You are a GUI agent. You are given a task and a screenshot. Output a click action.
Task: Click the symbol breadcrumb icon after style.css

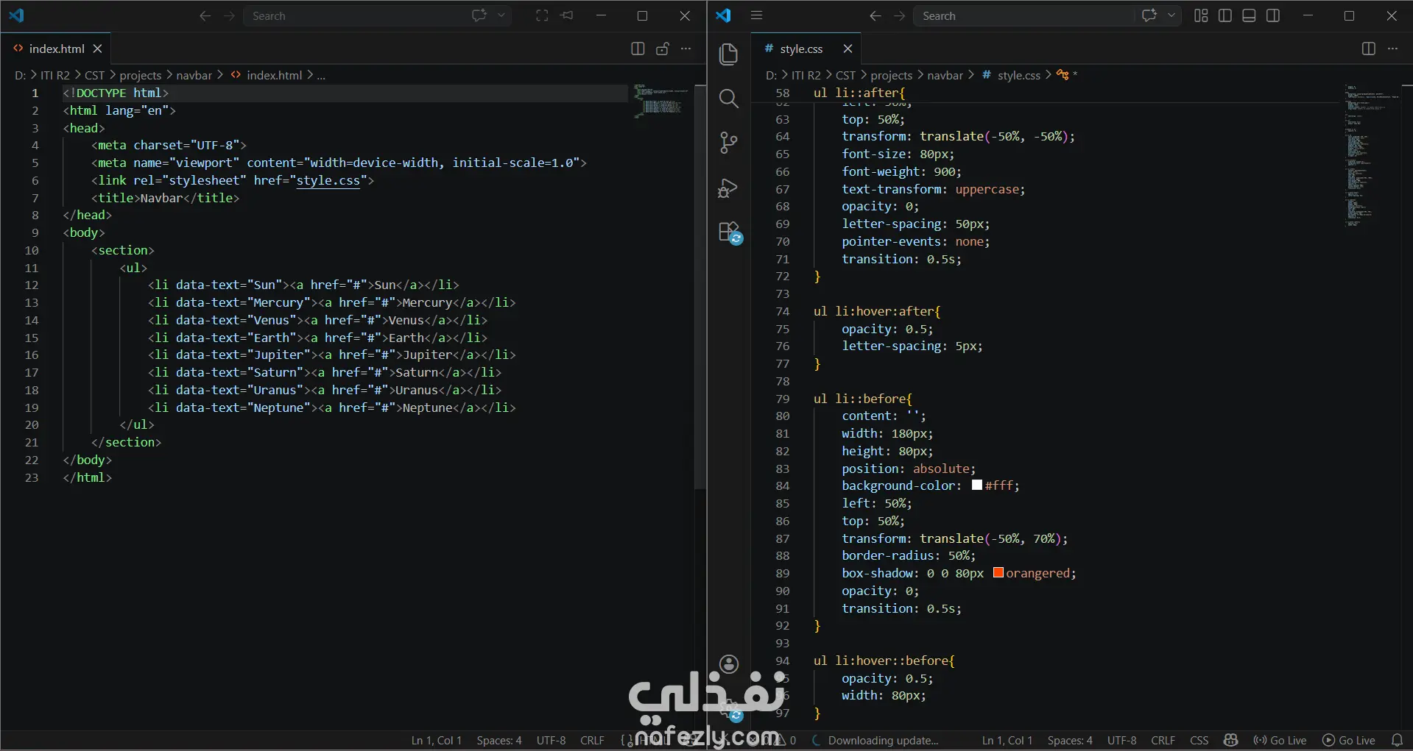(x=1063, y=74)
